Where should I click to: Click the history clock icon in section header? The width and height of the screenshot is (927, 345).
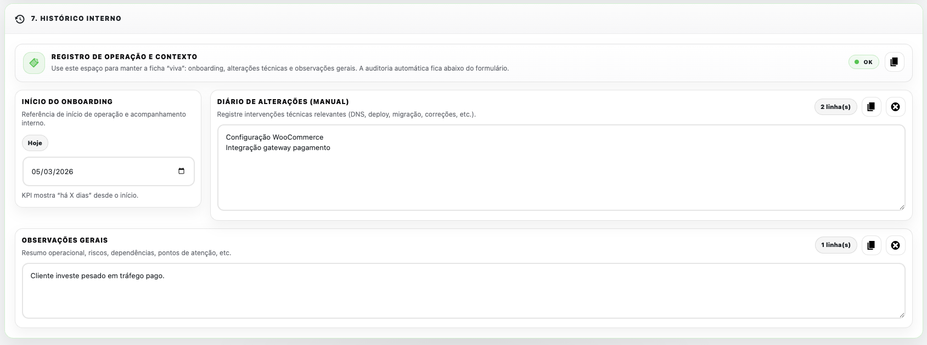coord(20,19)
